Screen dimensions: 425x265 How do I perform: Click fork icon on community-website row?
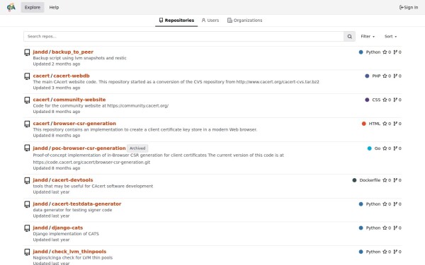(395, 100)
